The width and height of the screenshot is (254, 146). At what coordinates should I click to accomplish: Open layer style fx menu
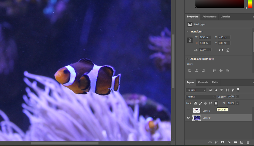click(216, 142)
